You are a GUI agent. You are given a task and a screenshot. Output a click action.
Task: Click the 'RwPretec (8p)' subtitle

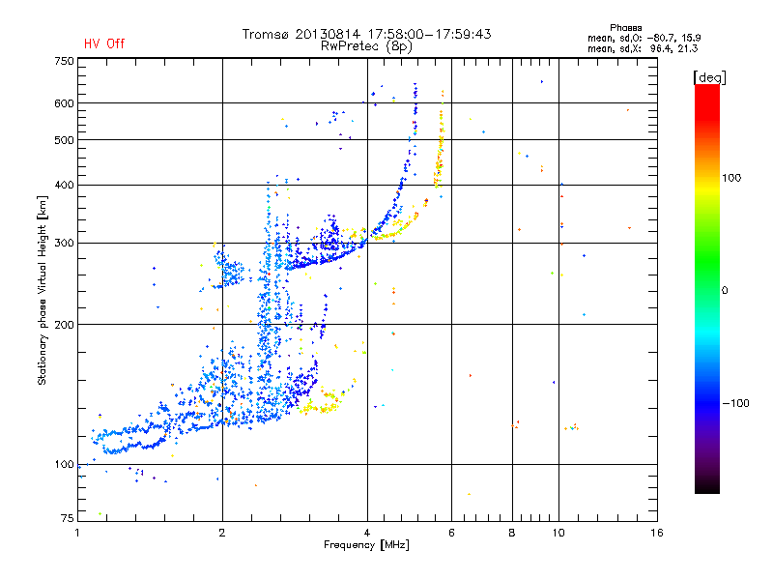tap(366, 46)
